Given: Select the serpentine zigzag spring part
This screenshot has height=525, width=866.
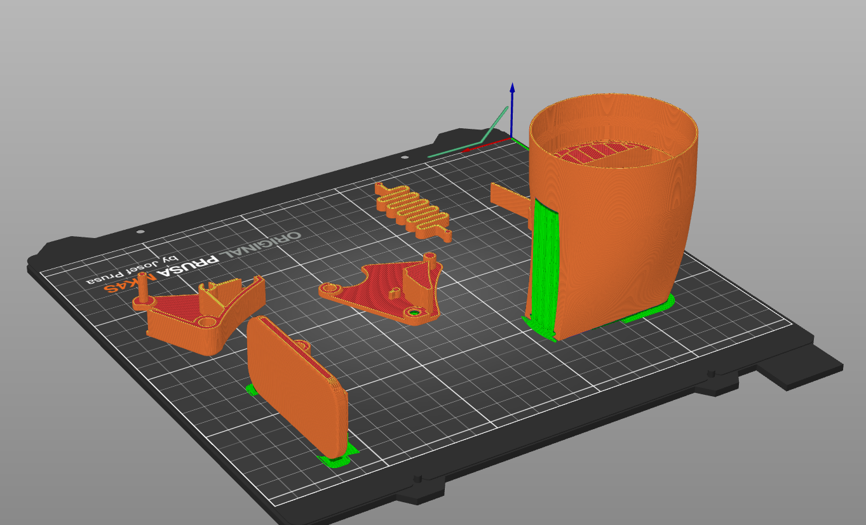Looking at the screenshot, I should (413, 210).
